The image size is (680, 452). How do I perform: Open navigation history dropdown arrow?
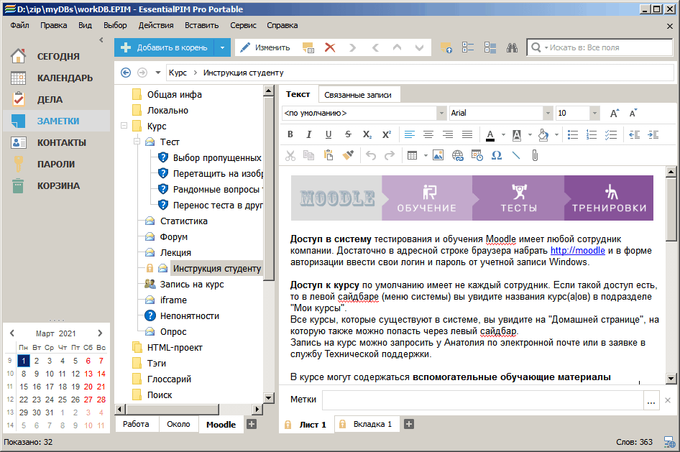pyautogui.click(x=158, y=73)
